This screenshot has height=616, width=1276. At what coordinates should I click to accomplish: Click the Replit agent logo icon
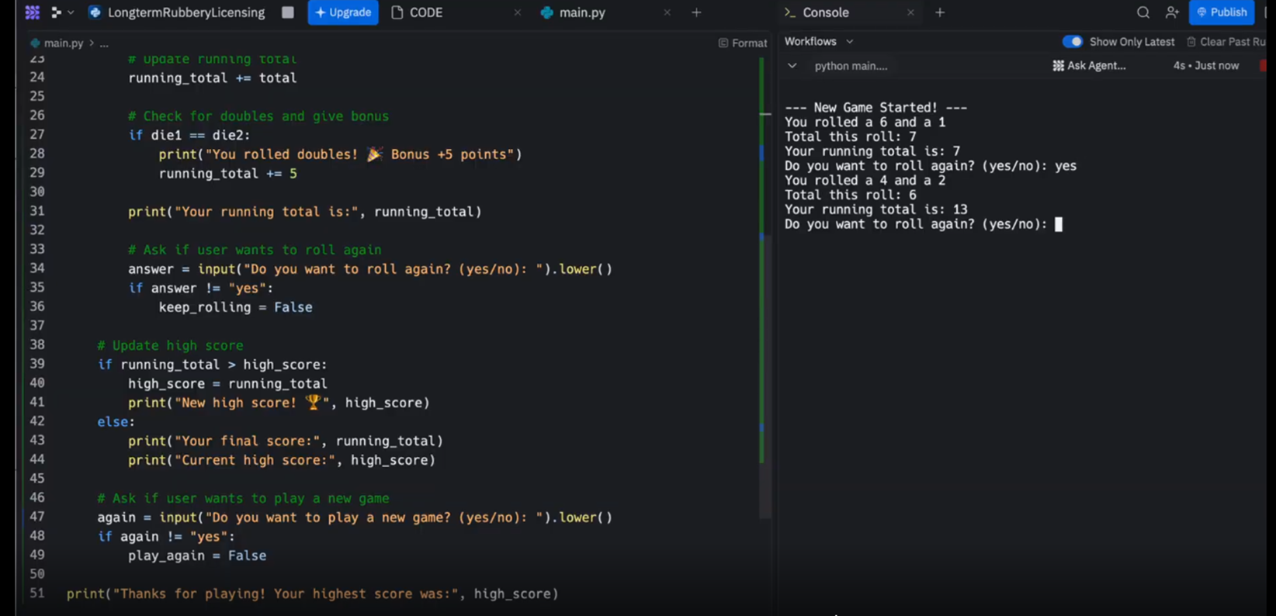[32, 12]
